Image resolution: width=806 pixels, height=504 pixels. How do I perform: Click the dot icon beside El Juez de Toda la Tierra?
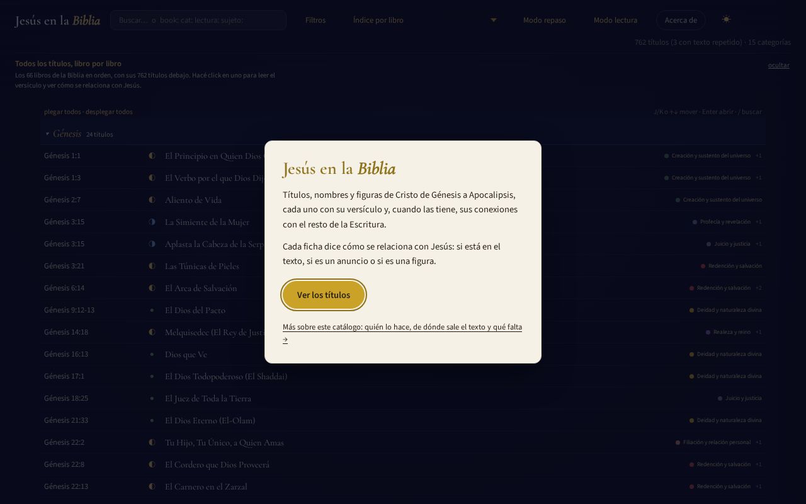pos(152,398)
